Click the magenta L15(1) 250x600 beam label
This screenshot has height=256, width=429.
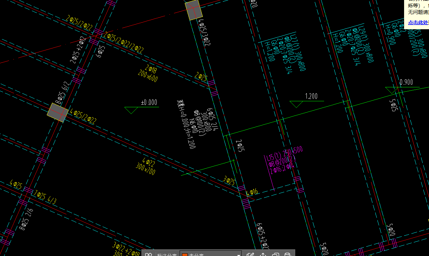[285, 153]
